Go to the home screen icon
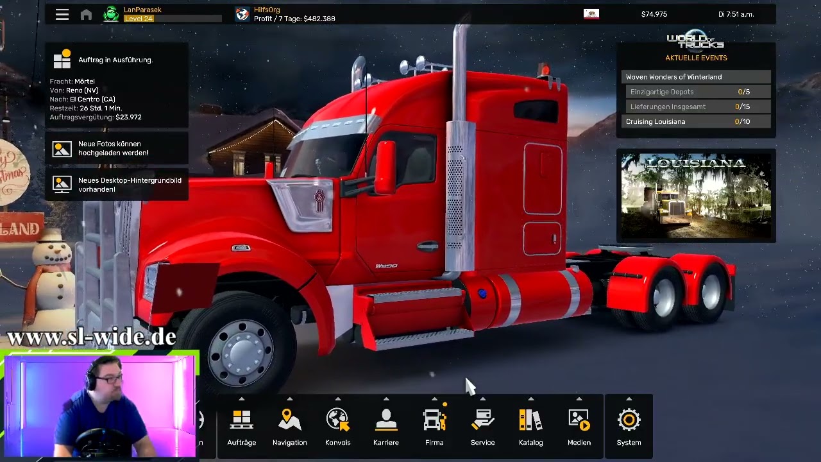Viewport: 821px width, 462px height. (x=86, y=15)
